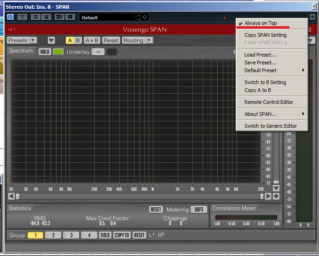Select Copy A to B menu entry
319x256 pixels.
coord(272,90)
